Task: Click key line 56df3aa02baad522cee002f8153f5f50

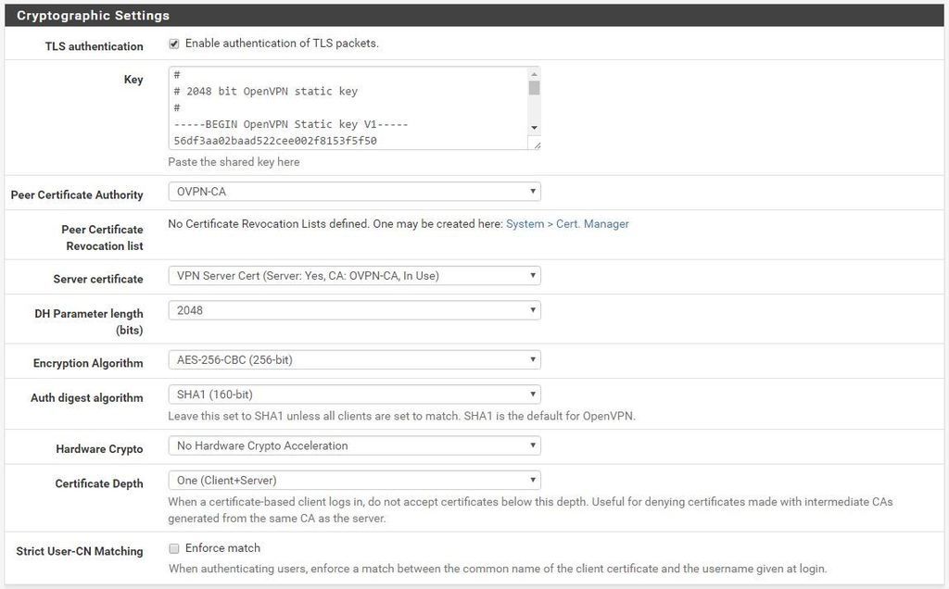Action: point(275,141)
